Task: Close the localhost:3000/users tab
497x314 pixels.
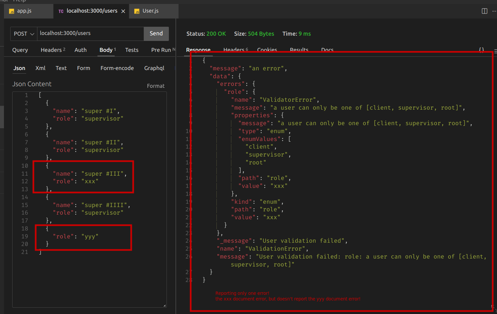Action: pos(123,11)
